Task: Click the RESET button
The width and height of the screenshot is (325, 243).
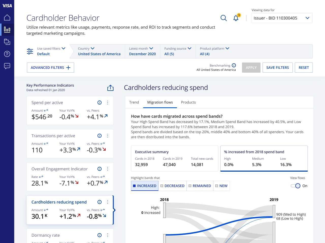Action: coord(304,68)
